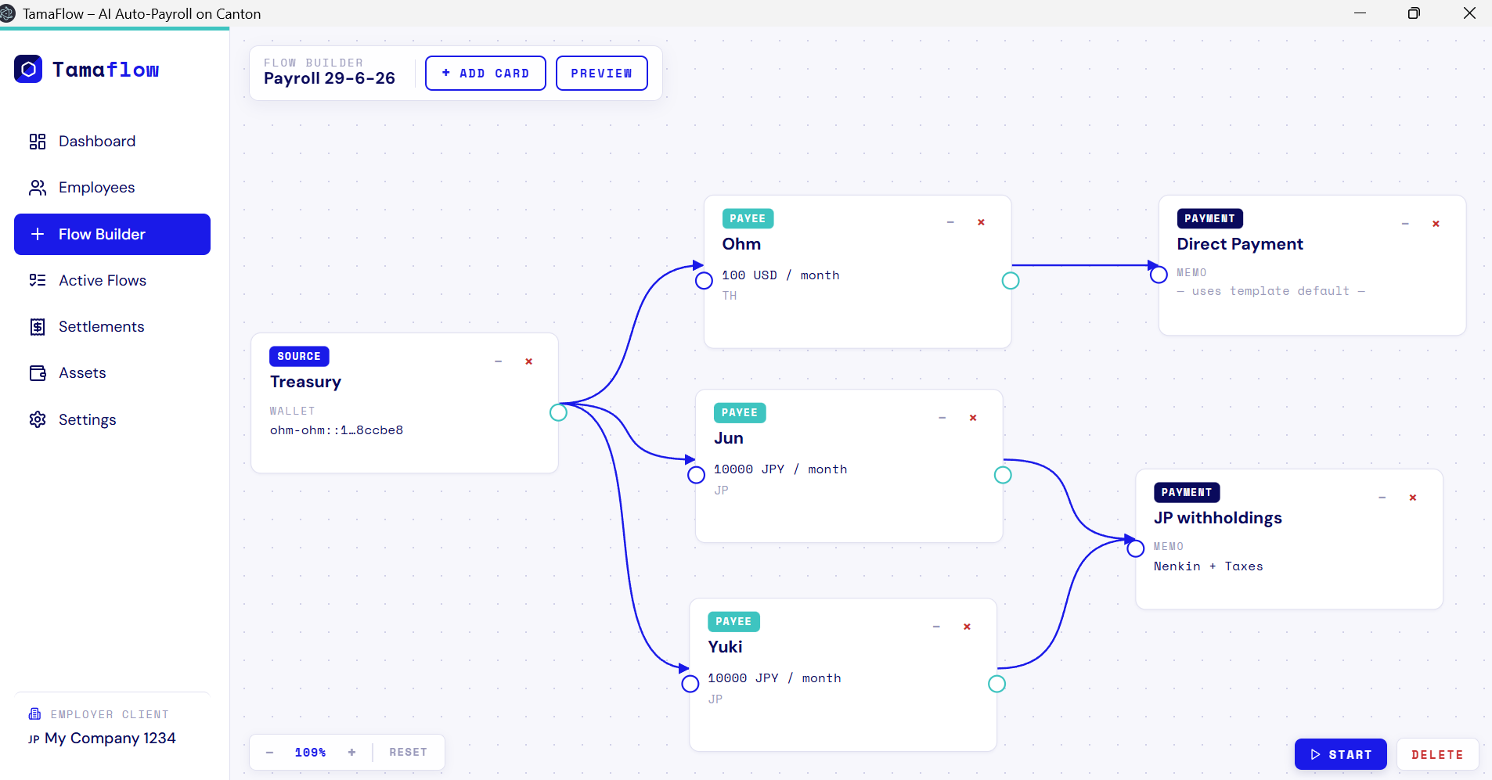Click the SOURCE badge on Treasury
The height and width of the screenshot is (780, 1492).
299,356
